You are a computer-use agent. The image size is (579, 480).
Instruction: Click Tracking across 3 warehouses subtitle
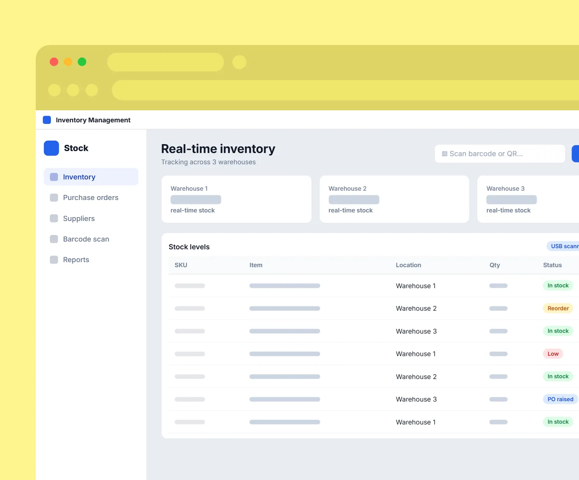tap(209, 162)
